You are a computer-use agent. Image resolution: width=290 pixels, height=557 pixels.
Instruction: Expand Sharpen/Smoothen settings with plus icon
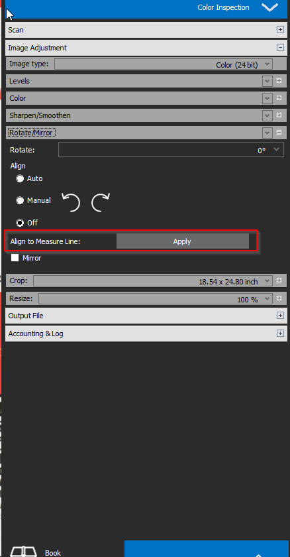click(279, 115)
